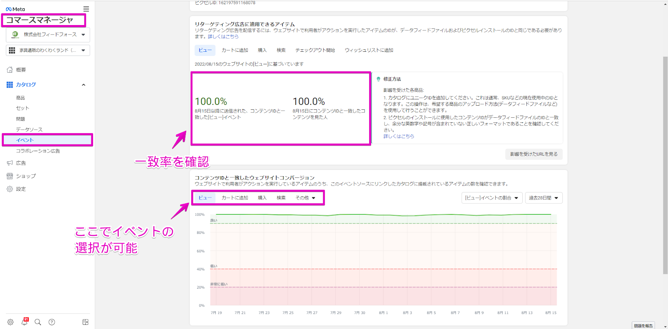Collapse the カタログ section chevron
Screen dimensions: 668x329
coord(83,85)
